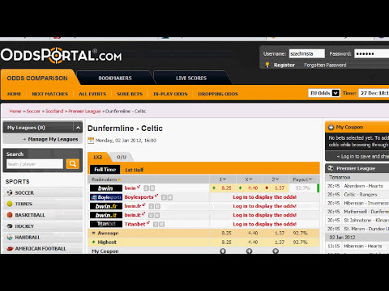Click the American Football icon in Sports
Viewport: 389px width, 291px height.
[10, 248]
